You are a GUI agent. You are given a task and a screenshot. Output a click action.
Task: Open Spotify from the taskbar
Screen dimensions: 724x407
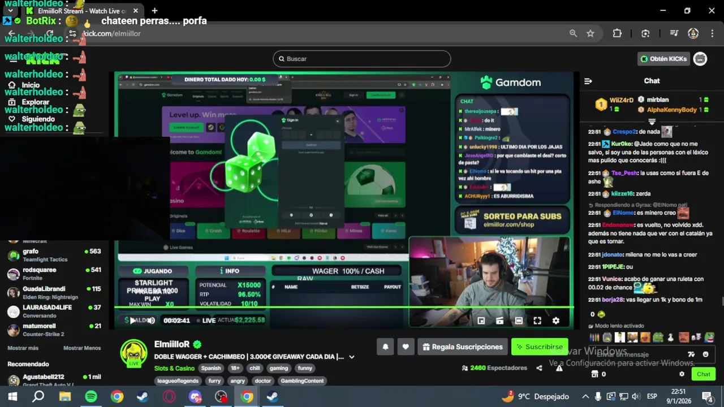pyautogui.click(x=90, y=397)
